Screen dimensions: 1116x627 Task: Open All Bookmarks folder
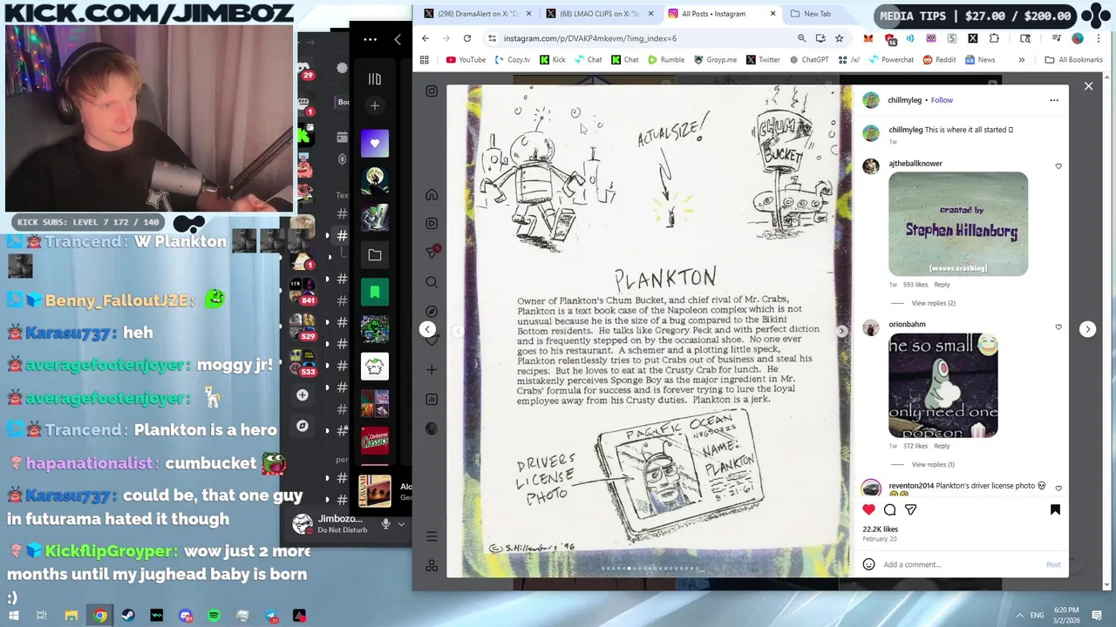coord(1074,60)
